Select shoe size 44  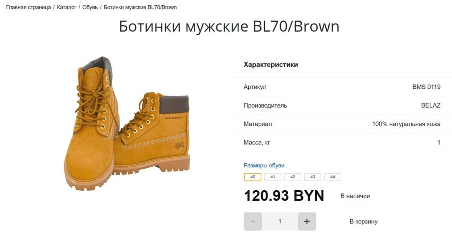[333, 177]
